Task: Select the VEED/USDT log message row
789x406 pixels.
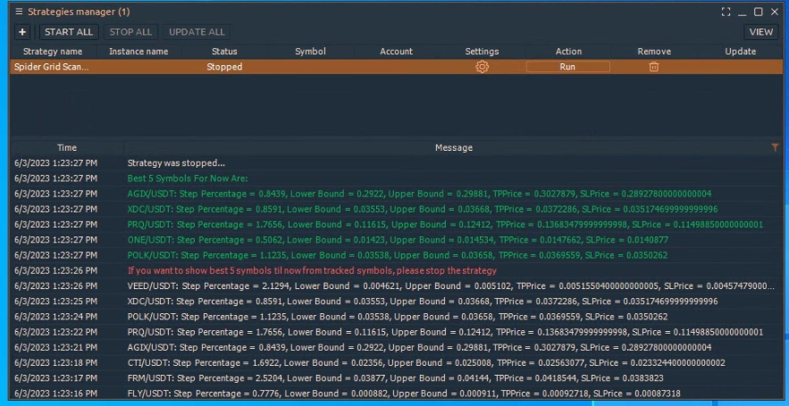Action: [x=357, y=286]
